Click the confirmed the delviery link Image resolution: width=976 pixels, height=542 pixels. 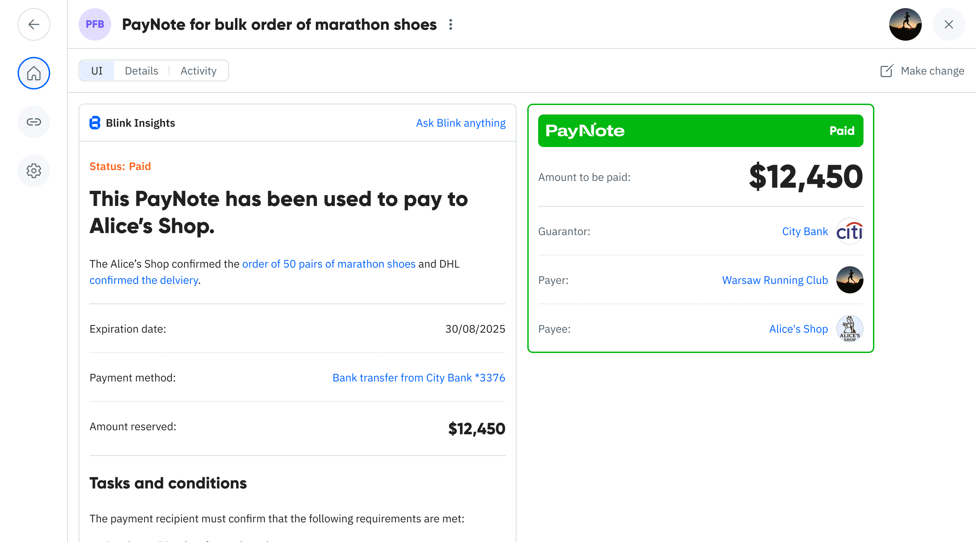[144, 280]
